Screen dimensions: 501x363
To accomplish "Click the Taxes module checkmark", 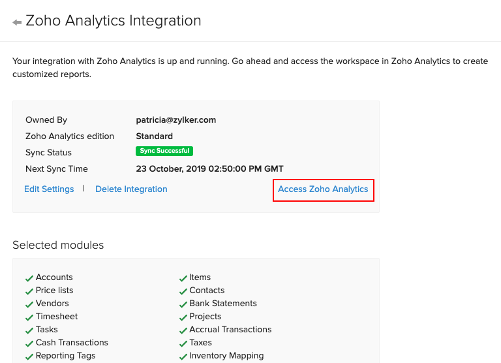I will coord(183,343).
